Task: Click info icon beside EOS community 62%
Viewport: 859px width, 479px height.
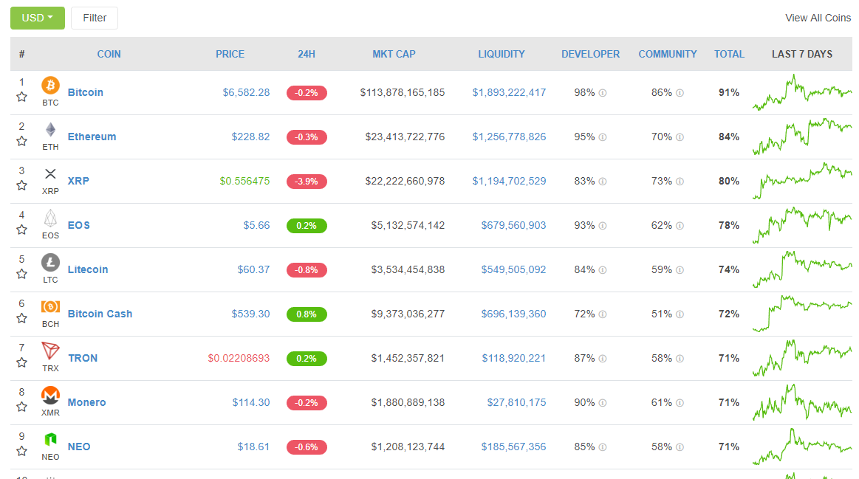Action: point(680,226)
